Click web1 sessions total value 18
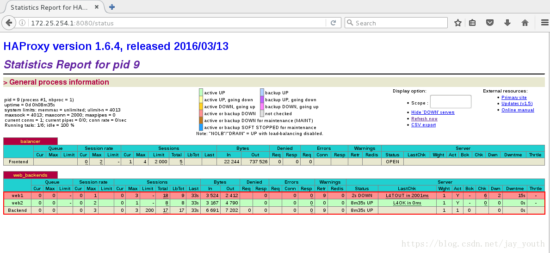 coord(165,196)
